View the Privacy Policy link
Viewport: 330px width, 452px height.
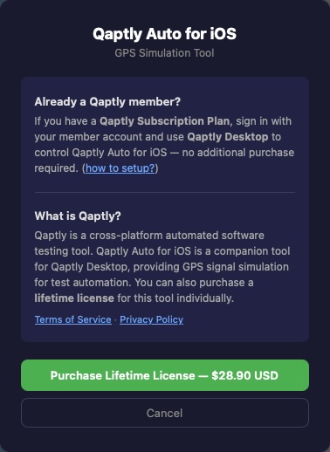pos(151,319)
